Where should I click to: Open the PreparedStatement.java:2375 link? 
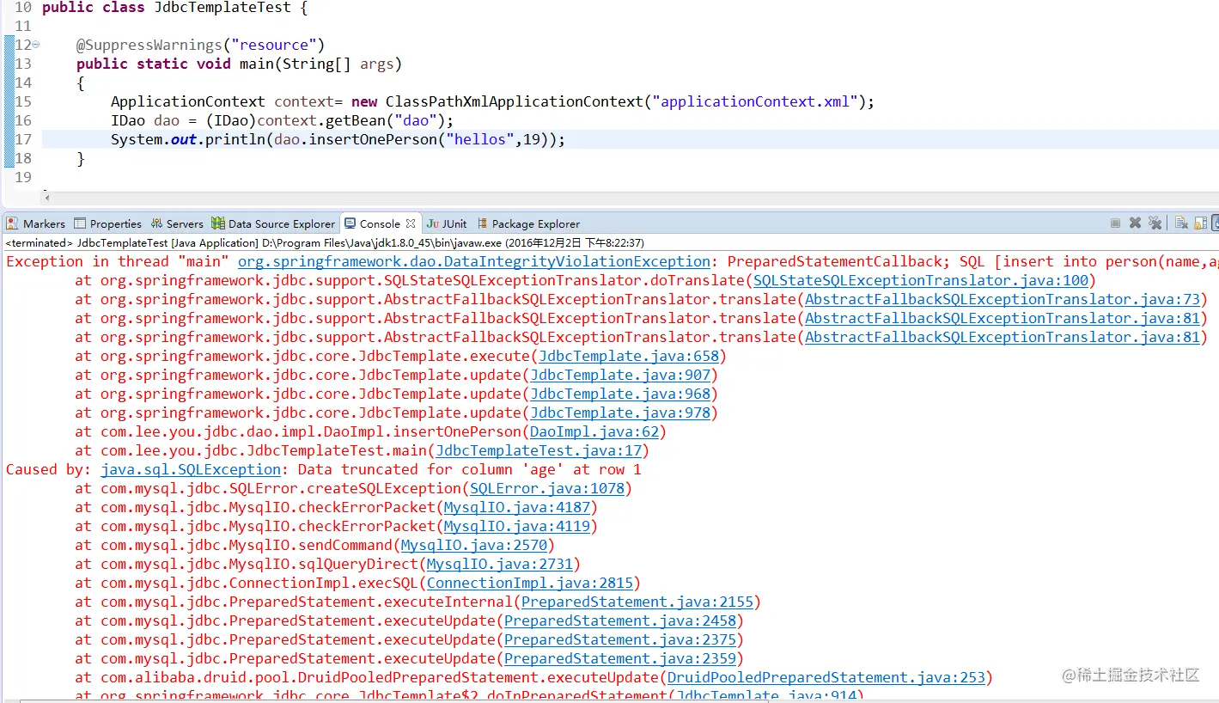pyautogui.click(x=620, y=639)
